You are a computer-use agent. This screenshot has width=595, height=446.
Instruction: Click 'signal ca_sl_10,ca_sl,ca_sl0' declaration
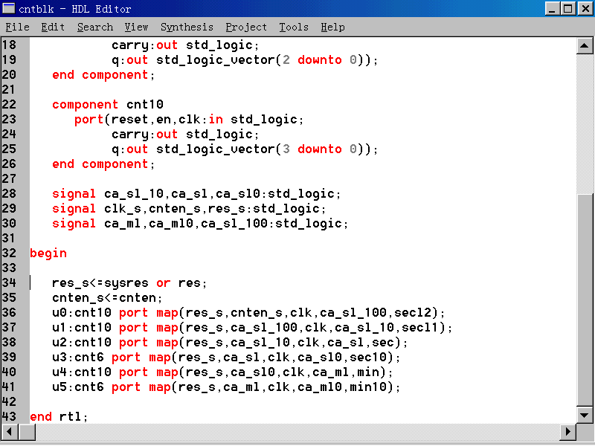[x=196, y=194]
